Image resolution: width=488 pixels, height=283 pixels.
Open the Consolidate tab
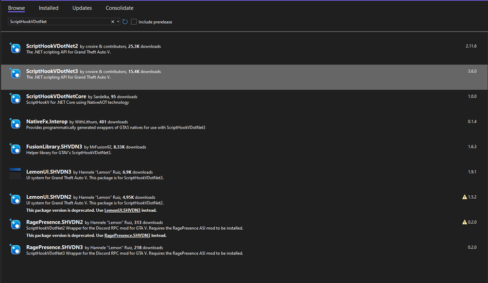coord(120,8)
